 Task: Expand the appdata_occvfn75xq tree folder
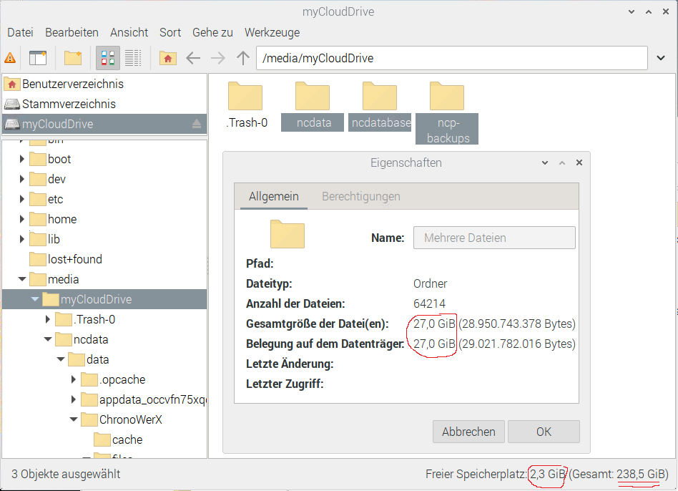74,399
